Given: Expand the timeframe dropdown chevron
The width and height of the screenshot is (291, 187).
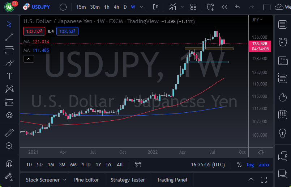Looking at the screenshot, I should pos(142,7).
